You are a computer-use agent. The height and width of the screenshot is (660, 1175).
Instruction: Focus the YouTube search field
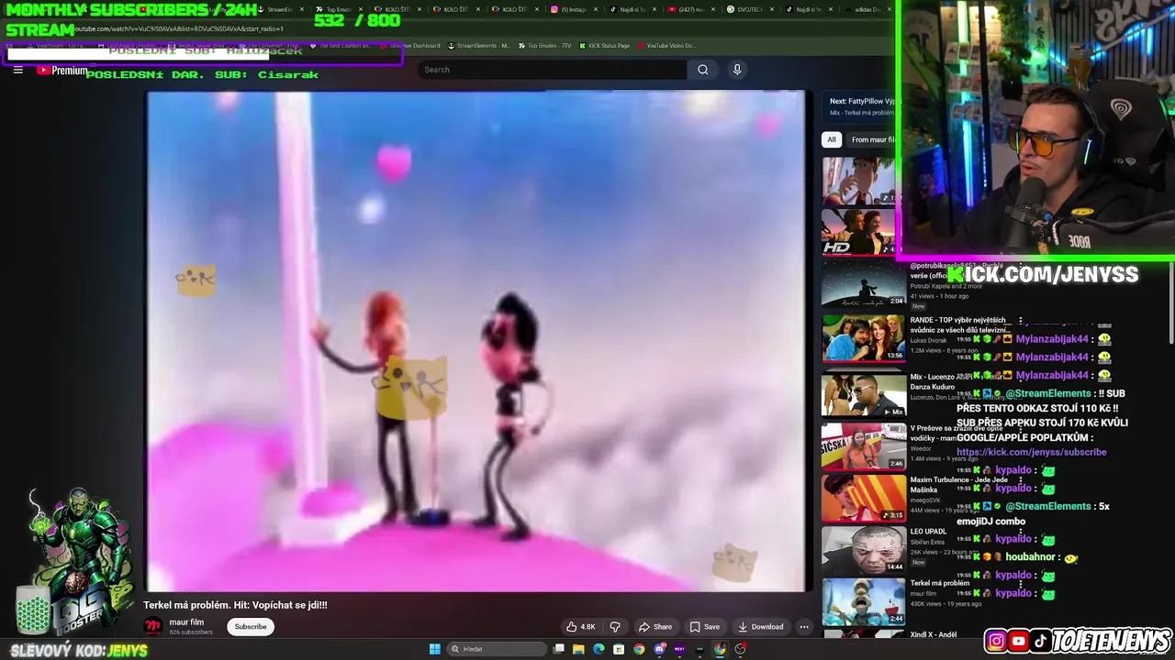point(551,70)
